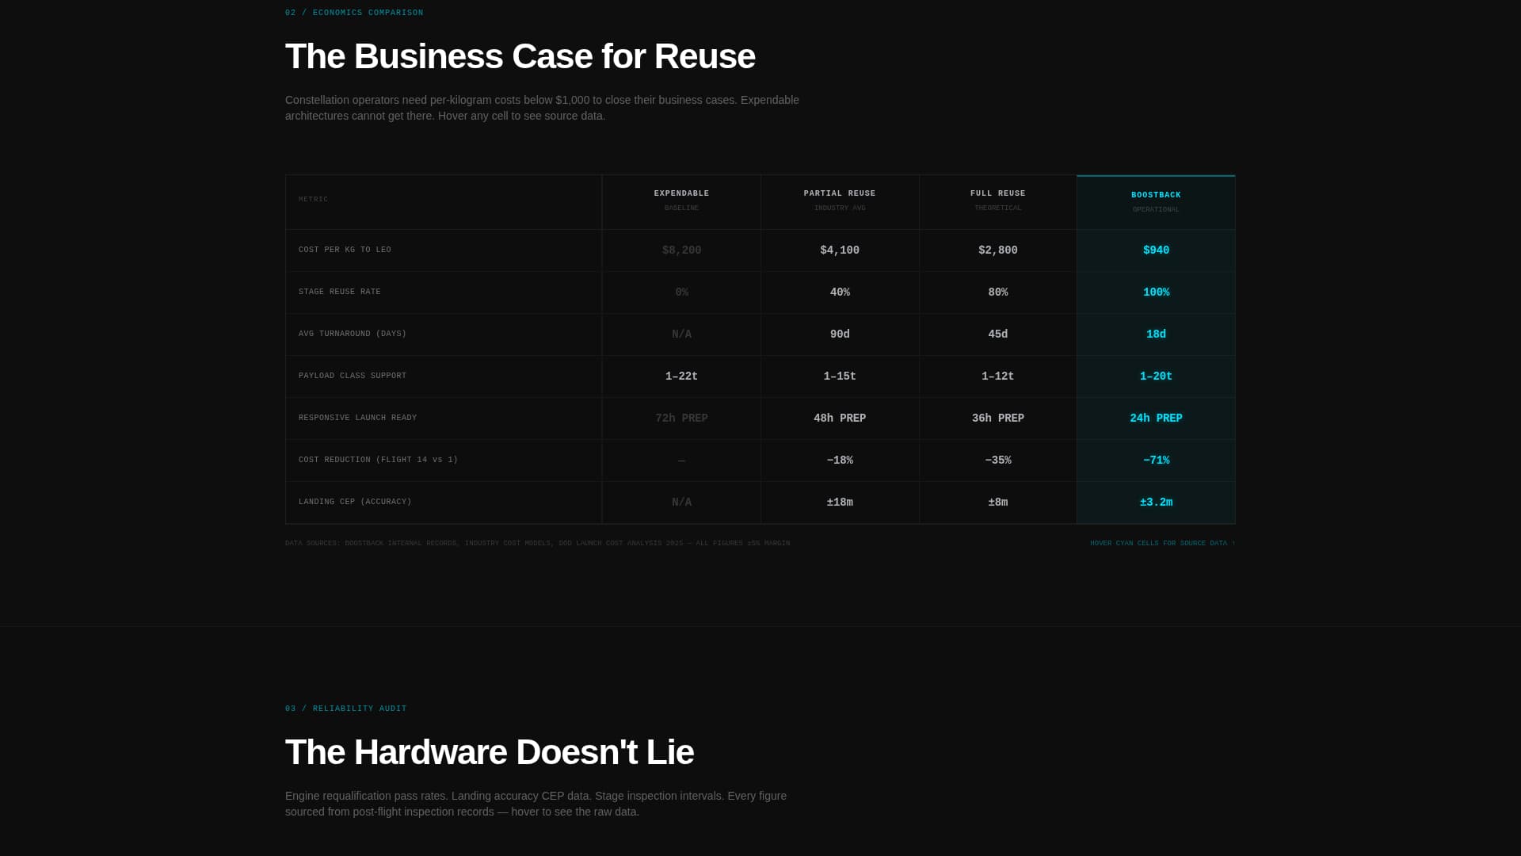1521x856 pixels.
Task: Select the BOOSTBACK column header
Action: (1156, 195)
